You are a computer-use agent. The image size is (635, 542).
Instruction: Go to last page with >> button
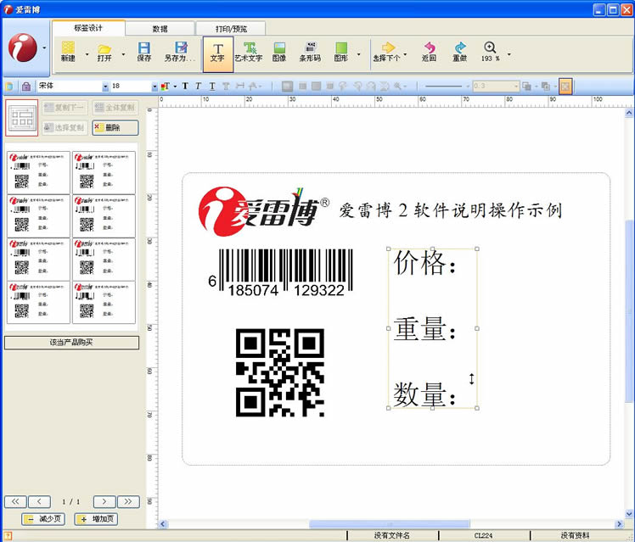pyautogui.click(x=128, y=501)
